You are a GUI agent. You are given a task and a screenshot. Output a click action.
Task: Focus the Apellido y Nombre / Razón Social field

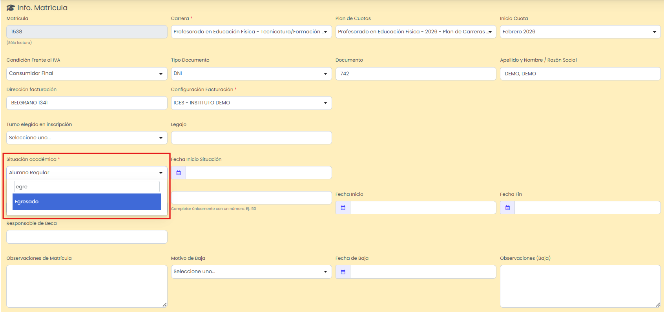tap(580, 74)
